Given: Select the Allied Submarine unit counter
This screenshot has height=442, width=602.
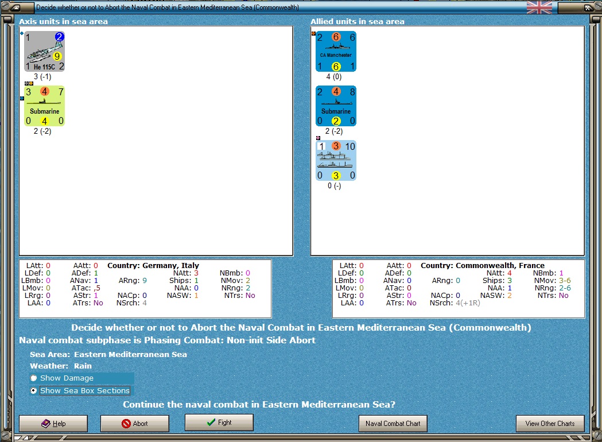Looking at the screenshot, I should coord(336,106).
